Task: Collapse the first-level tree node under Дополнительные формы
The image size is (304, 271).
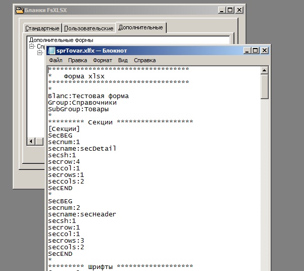Action: click(32, 46)
